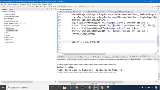Maximize the Console view

click(159, 56)
